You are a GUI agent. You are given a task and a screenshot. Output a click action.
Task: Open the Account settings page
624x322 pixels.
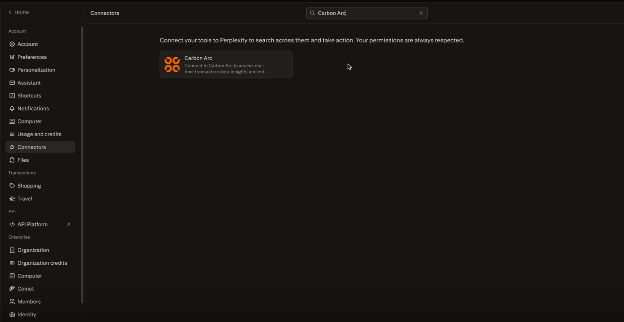point(40,44)
